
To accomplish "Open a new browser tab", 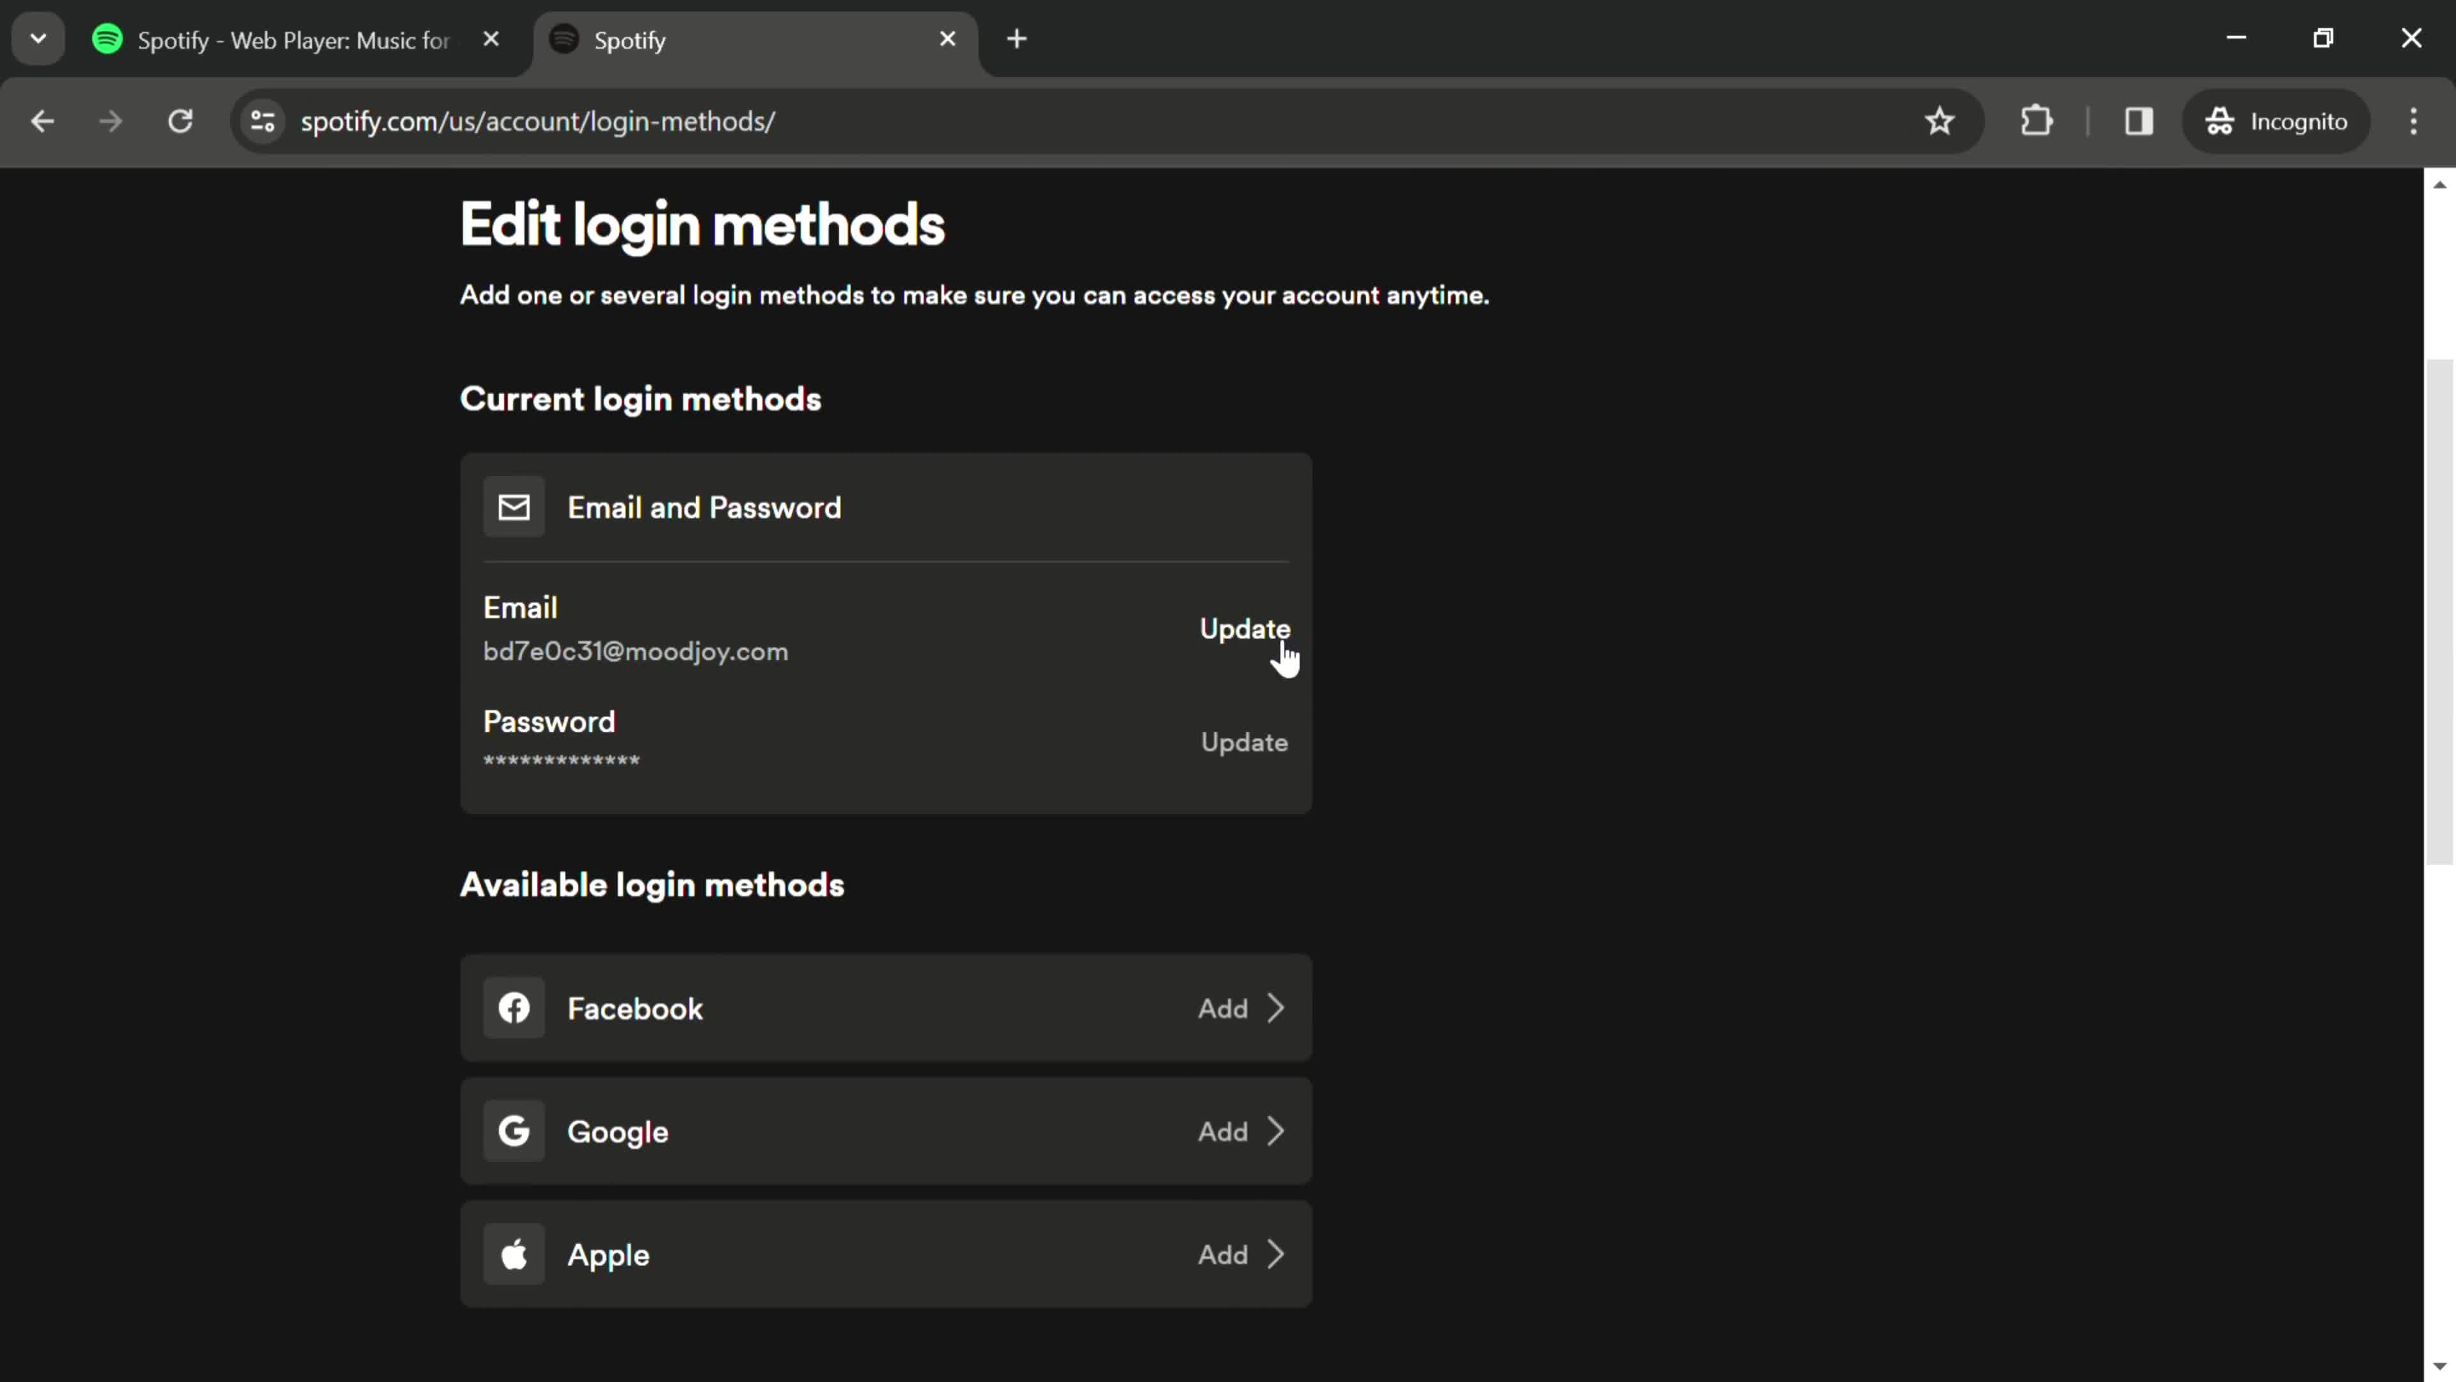I will [1016, 39].
